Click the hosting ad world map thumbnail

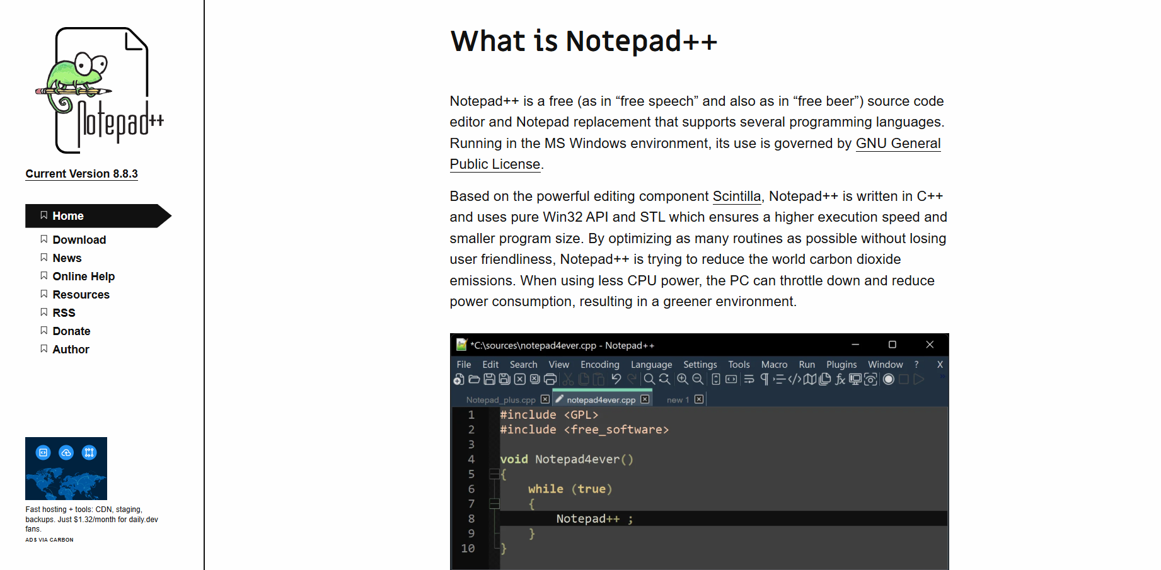tap(66, 469)
